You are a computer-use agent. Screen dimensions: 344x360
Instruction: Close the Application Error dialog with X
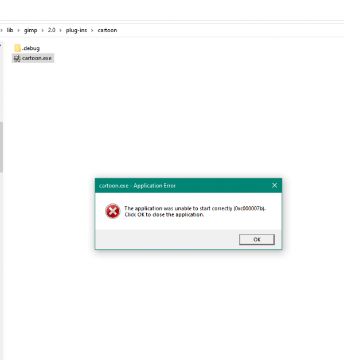point(275,185)
